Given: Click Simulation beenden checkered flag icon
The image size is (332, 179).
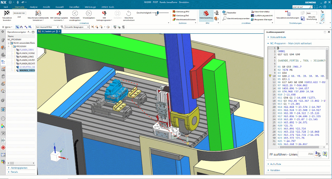Looking at the screenshot, I should tap(7, 13).
